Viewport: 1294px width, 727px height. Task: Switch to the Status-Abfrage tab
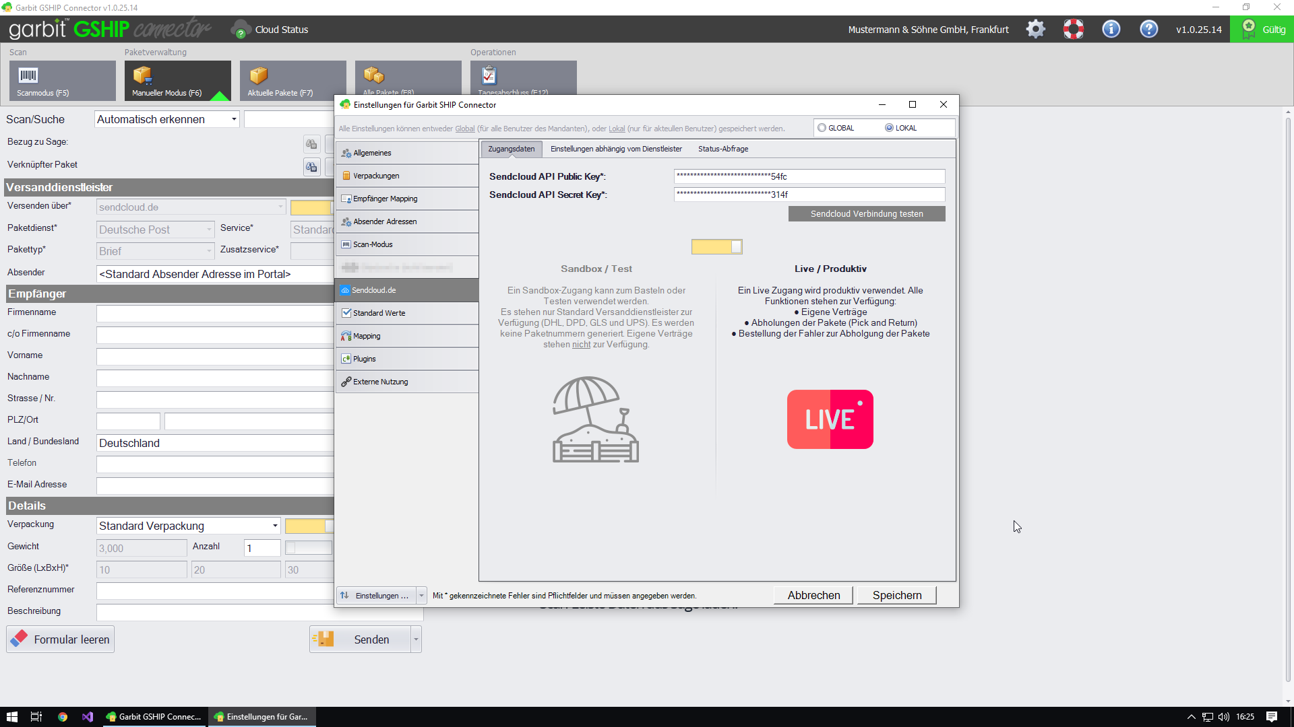click(x=723, y=149)
